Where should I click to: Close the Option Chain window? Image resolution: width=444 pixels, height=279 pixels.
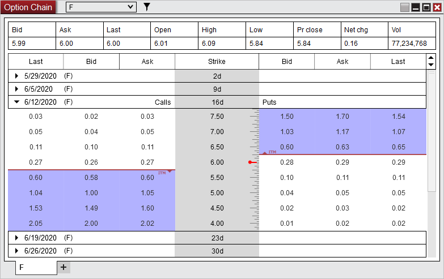[x=437, y=7]
